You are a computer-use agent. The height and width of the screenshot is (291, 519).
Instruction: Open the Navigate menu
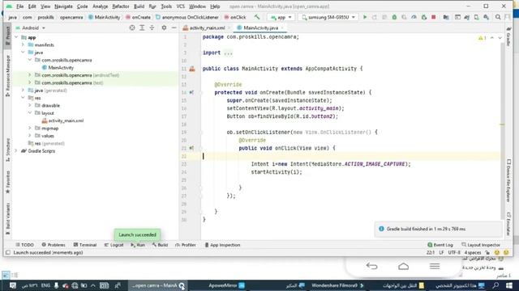tap(63, 6)
